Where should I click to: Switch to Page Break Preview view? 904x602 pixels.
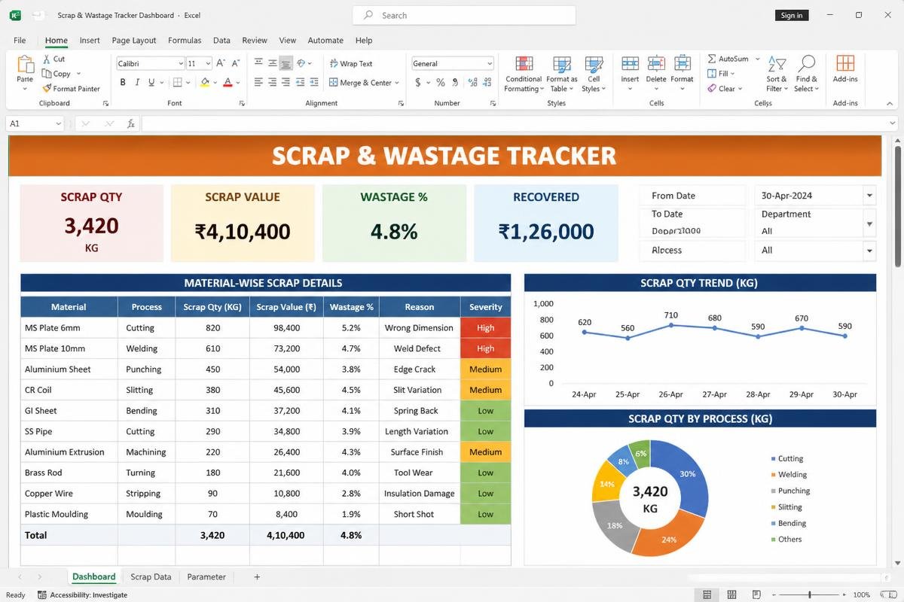(x=756, y=595)
